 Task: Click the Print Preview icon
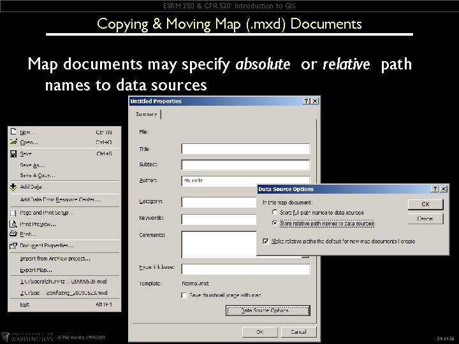coord(13,224)
